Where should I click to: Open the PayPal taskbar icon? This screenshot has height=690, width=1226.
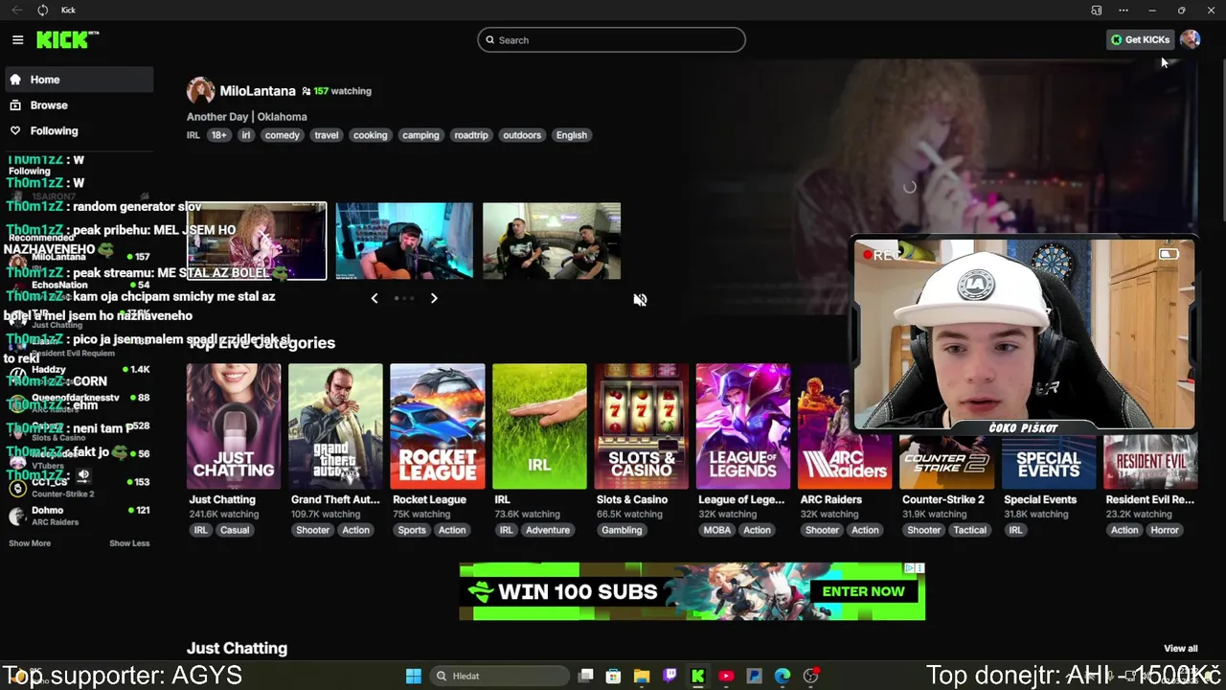pyautogui.click(x=754, y=676)
